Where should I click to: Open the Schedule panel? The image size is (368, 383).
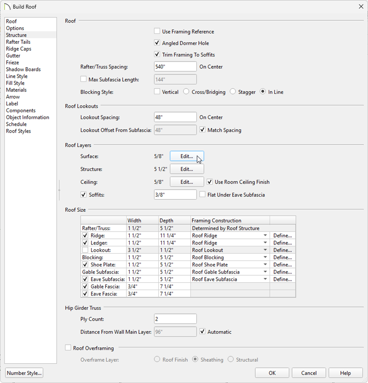point(17,124)
